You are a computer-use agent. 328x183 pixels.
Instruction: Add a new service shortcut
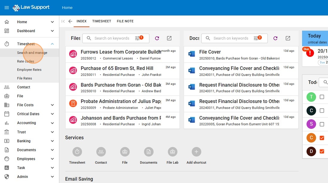196,152
